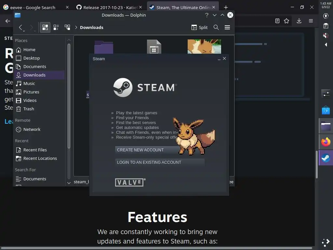Click Downloads in the Dolphin breadcrumb
Viewport: 333px width, 250px height.
click(x=91, y=27)
